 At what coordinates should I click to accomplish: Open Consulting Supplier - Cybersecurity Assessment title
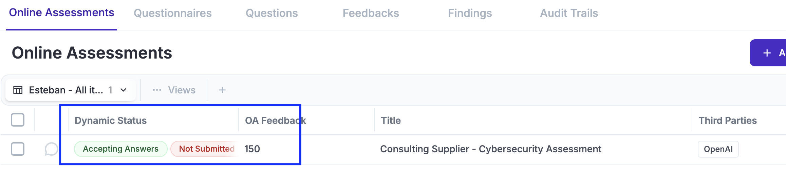pyautogui.click(x=490, y=149)
